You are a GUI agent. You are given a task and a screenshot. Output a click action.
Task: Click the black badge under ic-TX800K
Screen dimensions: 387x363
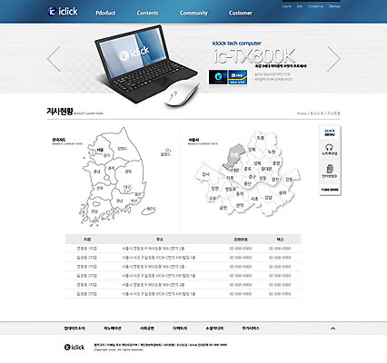tap(218, 77)
